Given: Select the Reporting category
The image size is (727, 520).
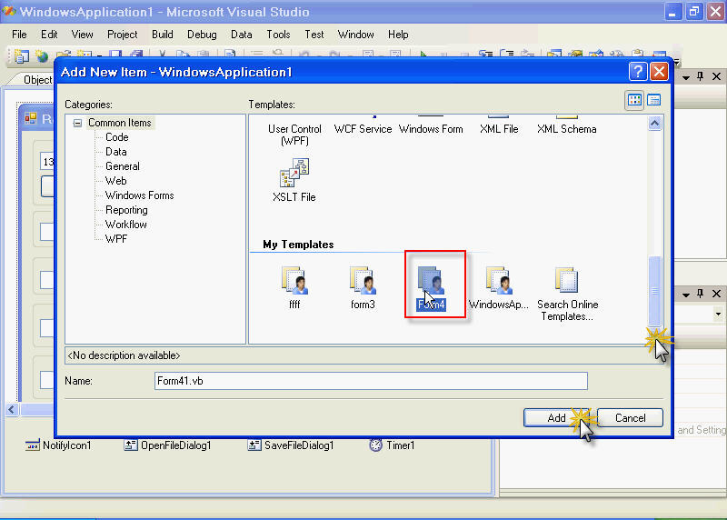Looking at the screenshot, I should tap(126, 210).
